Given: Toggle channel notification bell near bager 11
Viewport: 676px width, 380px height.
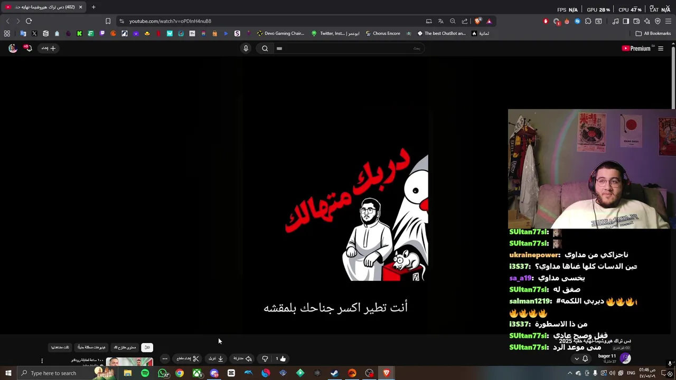Looking at the screenshot, I should click(585, 359).
